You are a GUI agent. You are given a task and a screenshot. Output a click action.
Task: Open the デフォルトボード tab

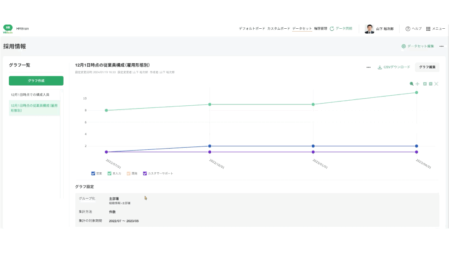coord(252,29)
